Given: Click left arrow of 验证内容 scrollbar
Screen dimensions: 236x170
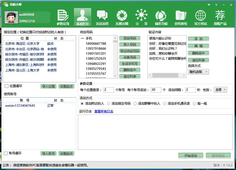Looking at the screenshot, I should click(150, 75).
